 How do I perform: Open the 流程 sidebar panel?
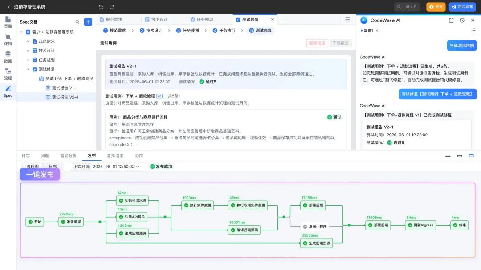[x=8, y=74]
